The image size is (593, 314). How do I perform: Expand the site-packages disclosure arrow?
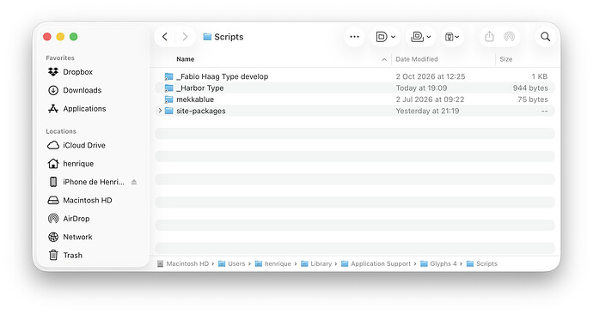[x=160, y=111]
